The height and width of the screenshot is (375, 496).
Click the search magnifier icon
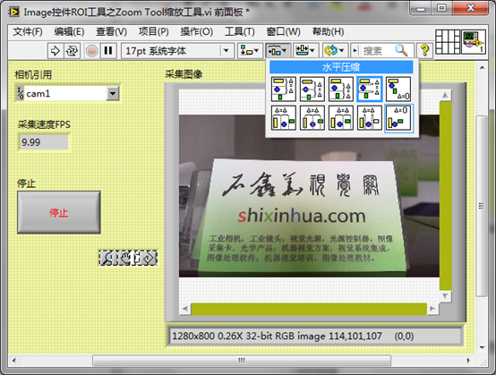coord(401,50)
